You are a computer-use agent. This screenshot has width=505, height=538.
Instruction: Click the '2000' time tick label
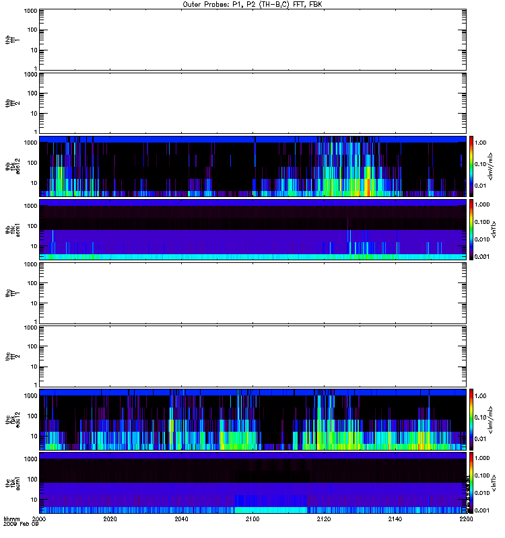tap(39, 519)
